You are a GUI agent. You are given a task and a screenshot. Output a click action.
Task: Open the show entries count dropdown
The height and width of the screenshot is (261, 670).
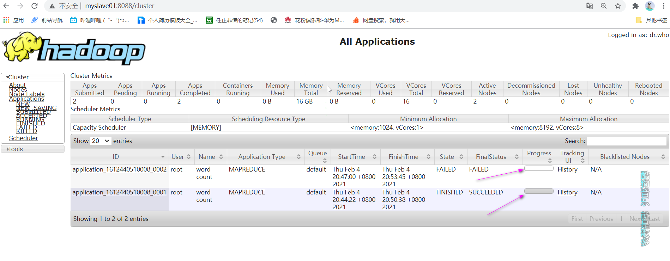(x=101, y=141)
